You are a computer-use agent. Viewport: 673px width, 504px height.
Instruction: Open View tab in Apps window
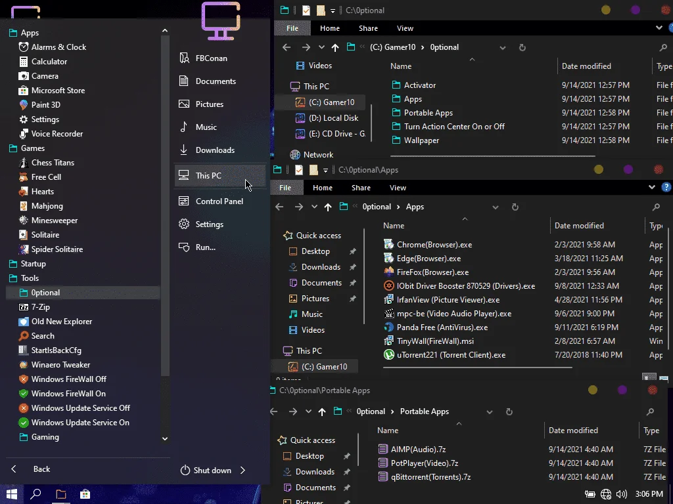[x=398, y=188]
